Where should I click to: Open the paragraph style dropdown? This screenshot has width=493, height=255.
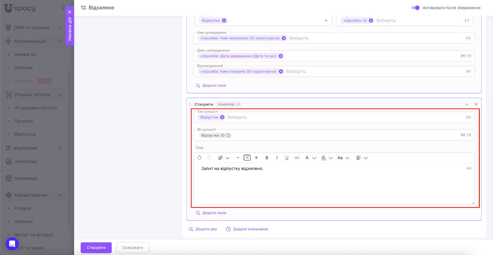224,158
